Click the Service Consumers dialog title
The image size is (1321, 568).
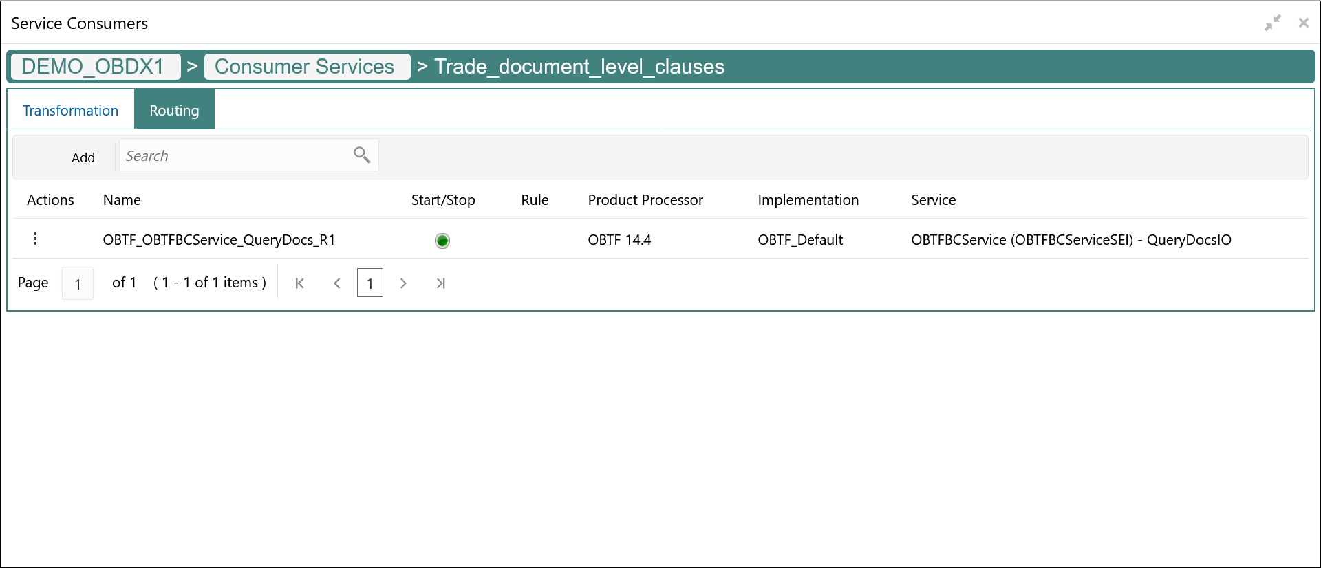coord(79,23)
